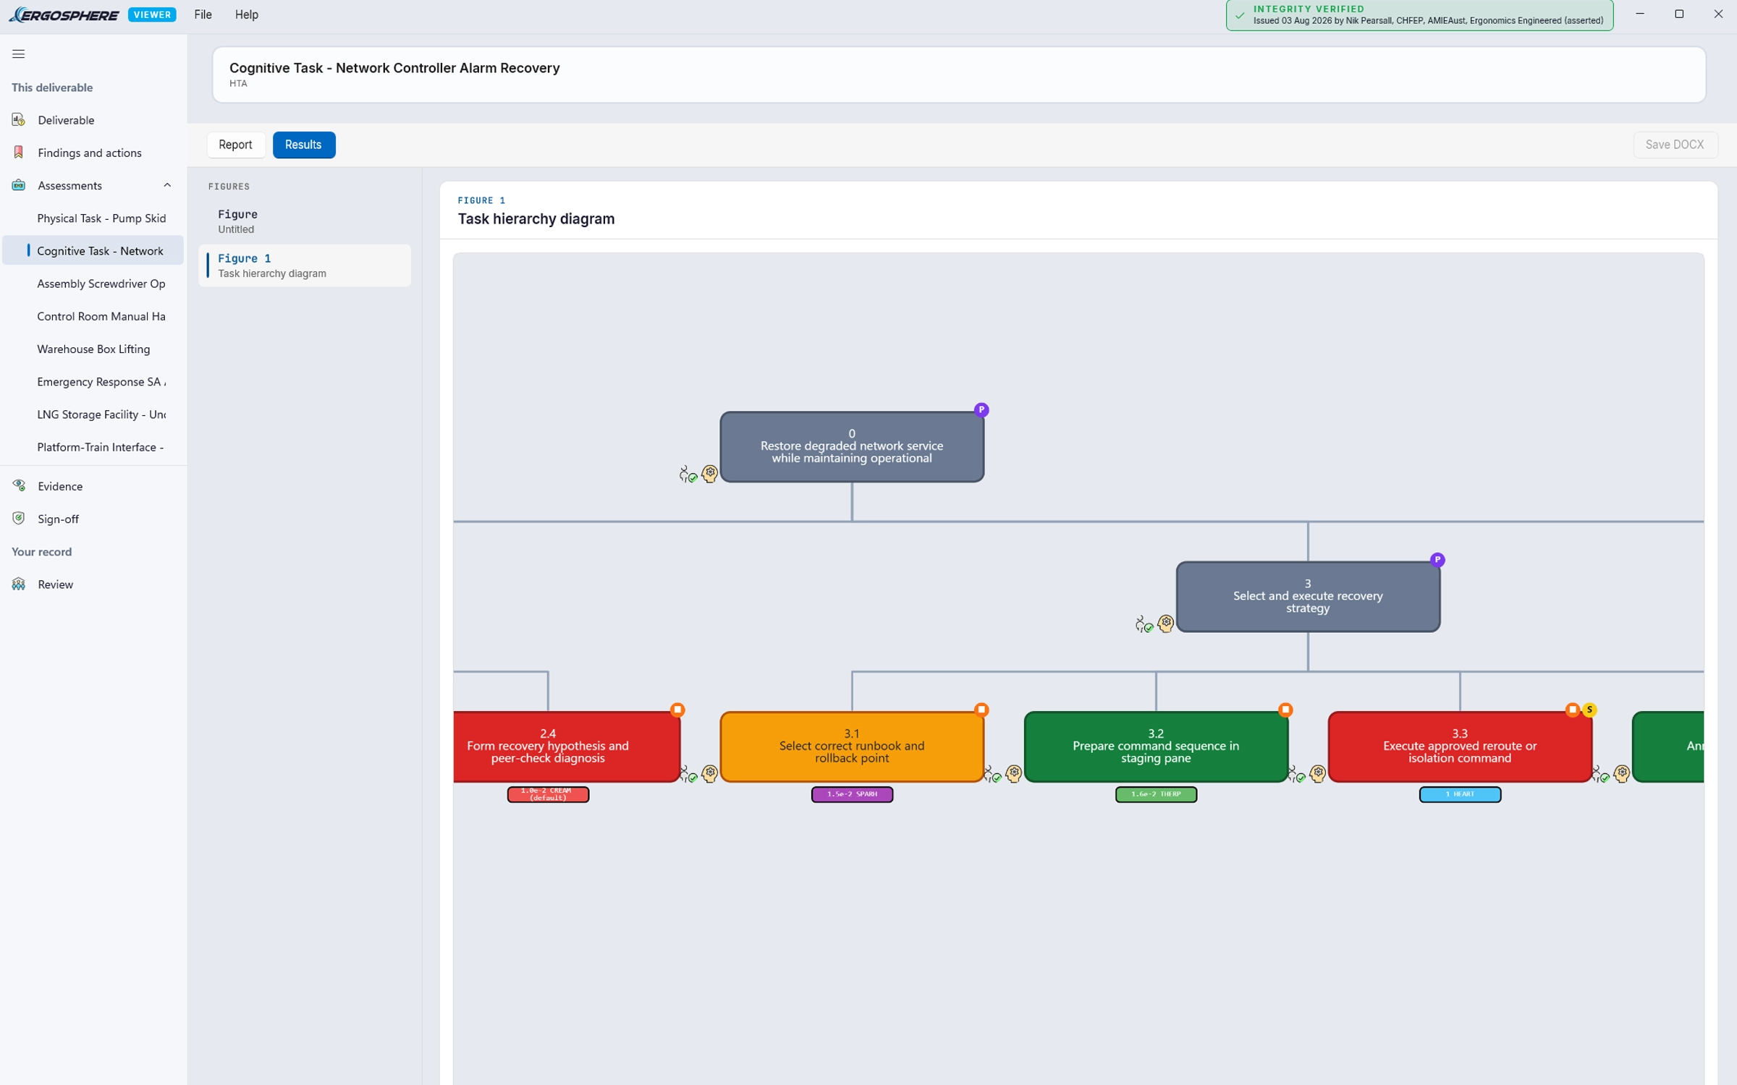This screenshot has height=1085, width=1737.
Task: Click person-check icon between nodes 3.2 and 3.3
Action: tap(1296, 775)
